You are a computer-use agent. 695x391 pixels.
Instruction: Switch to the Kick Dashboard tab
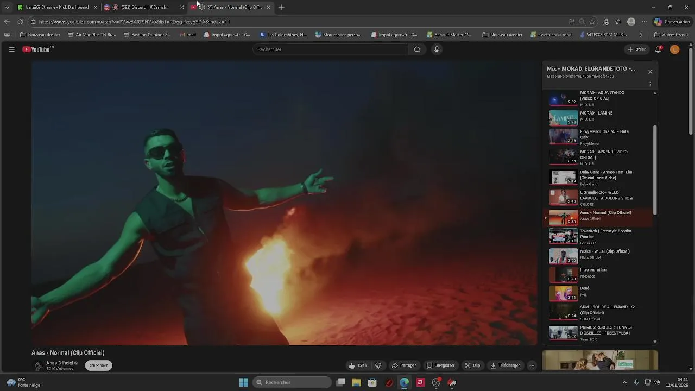click(56, 7)
